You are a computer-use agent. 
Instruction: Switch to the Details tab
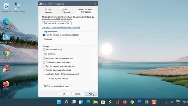click(x=64, y=9)
